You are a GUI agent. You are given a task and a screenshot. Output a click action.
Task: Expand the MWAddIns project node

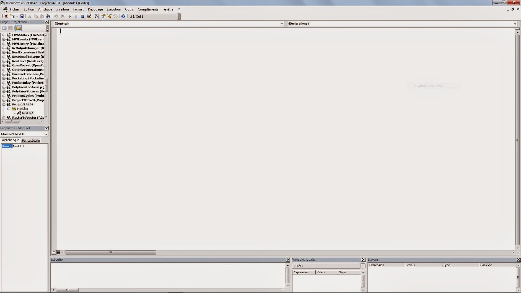point(4,35)
